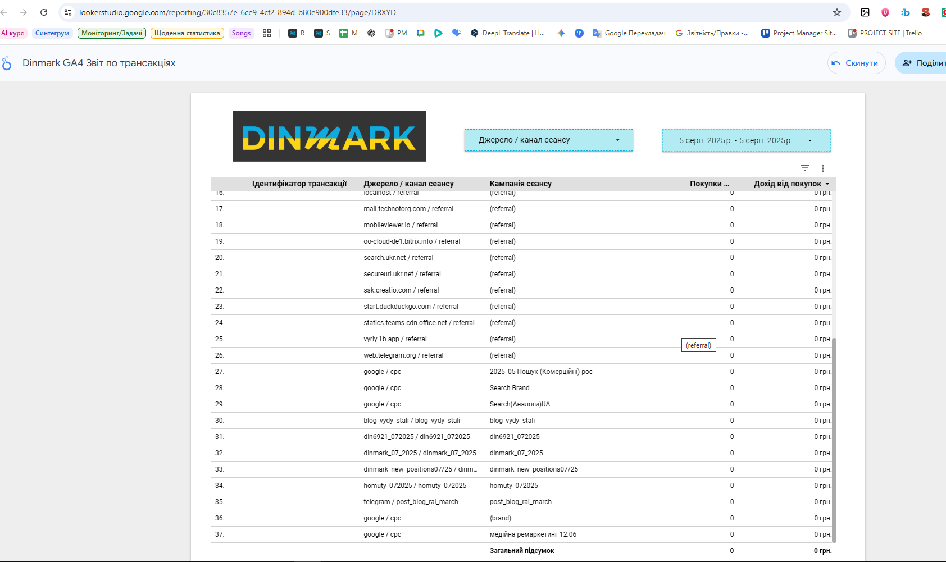Sort by Ідентифікатор трансакції column header
Image resolution: width=946 pixels, height=562 pixels.
pyautogui.click(x=299, y=184)
